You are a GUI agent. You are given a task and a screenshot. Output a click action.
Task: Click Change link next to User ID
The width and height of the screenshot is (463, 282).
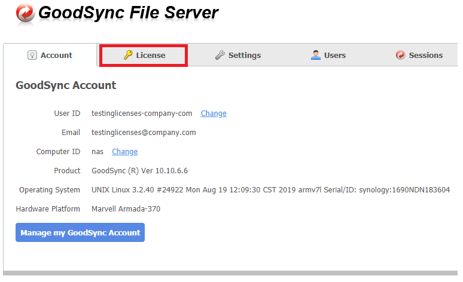(x=214, y=113)
